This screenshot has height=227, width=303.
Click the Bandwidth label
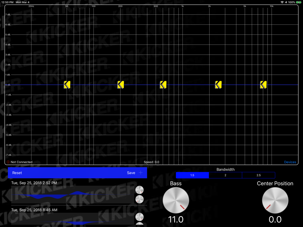tap(225, 169)
